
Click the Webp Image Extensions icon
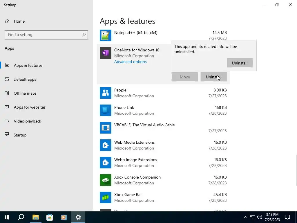106,163
